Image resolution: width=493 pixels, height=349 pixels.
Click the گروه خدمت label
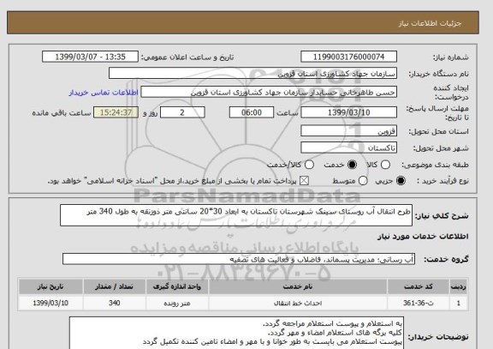446,259
